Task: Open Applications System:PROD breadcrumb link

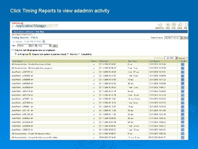Action: click(22, 34)
